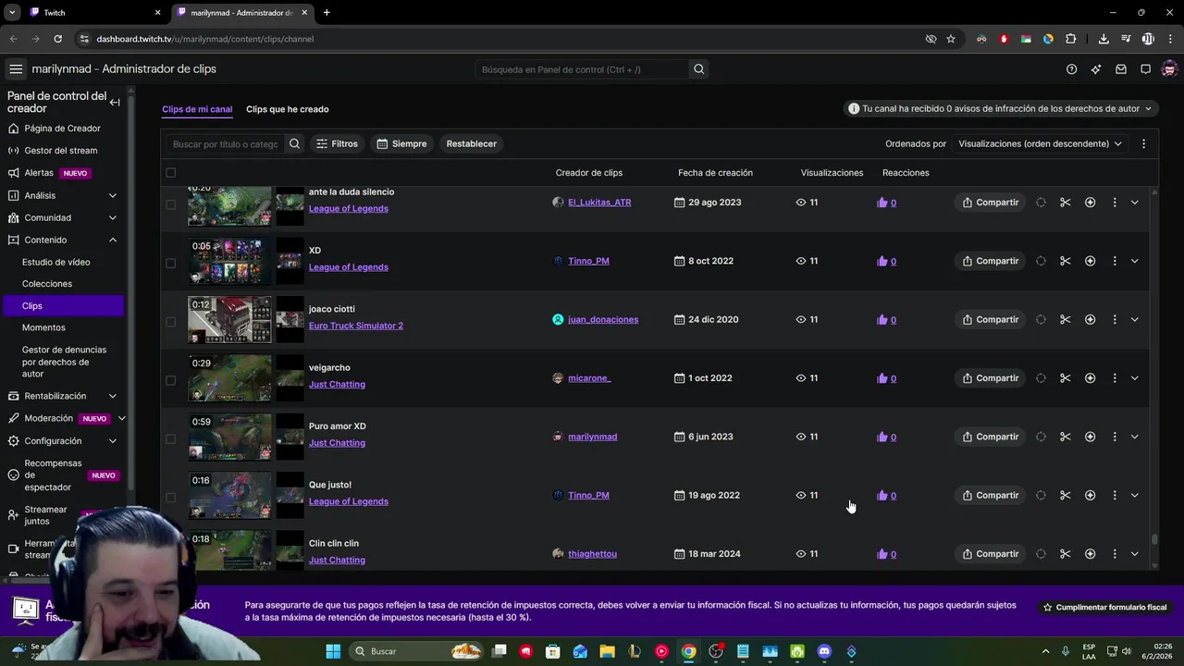Check the box for Que justo! clip
Image resolution: width=1184 pixels, height=666 pixels.
170,498
